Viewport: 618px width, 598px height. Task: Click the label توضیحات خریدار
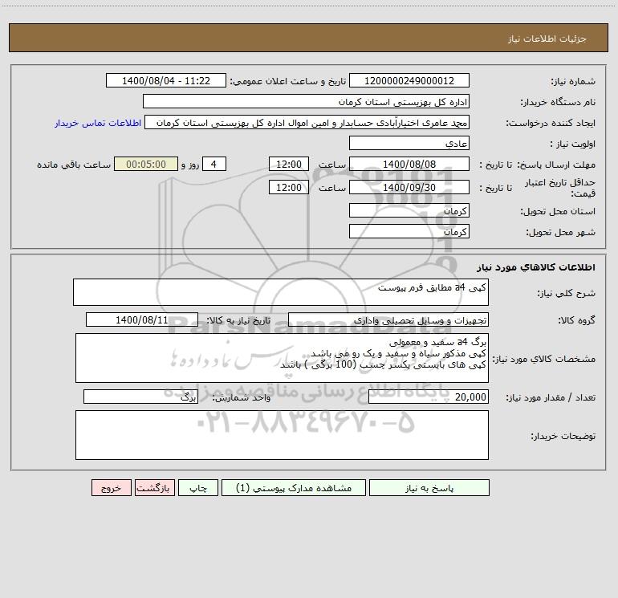pyautogui.click(x=563, y=437)
